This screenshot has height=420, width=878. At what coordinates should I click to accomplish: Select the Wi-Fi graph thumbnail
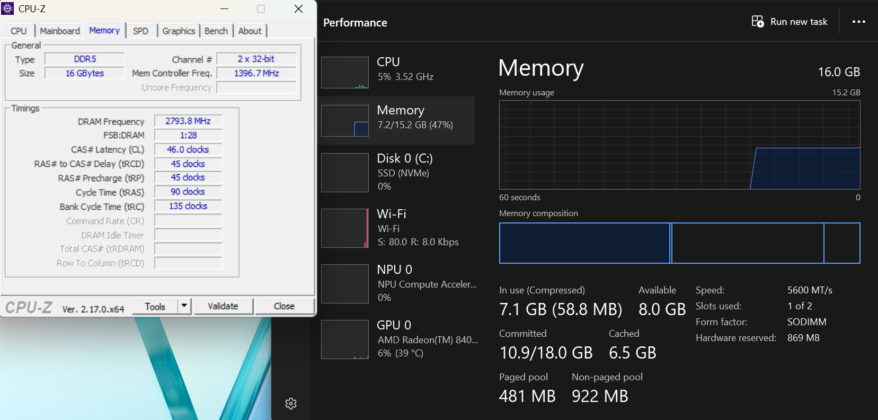tap(345, 228)
